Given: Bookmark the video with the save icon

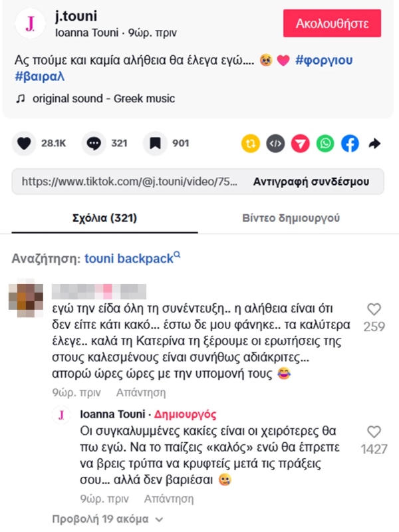Looking at the screenshot, I should 155,143.
